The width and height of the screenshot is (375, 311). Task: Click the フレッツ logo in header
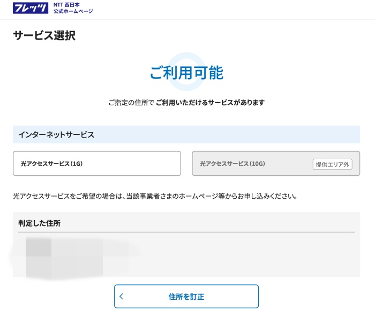(31, 8)
